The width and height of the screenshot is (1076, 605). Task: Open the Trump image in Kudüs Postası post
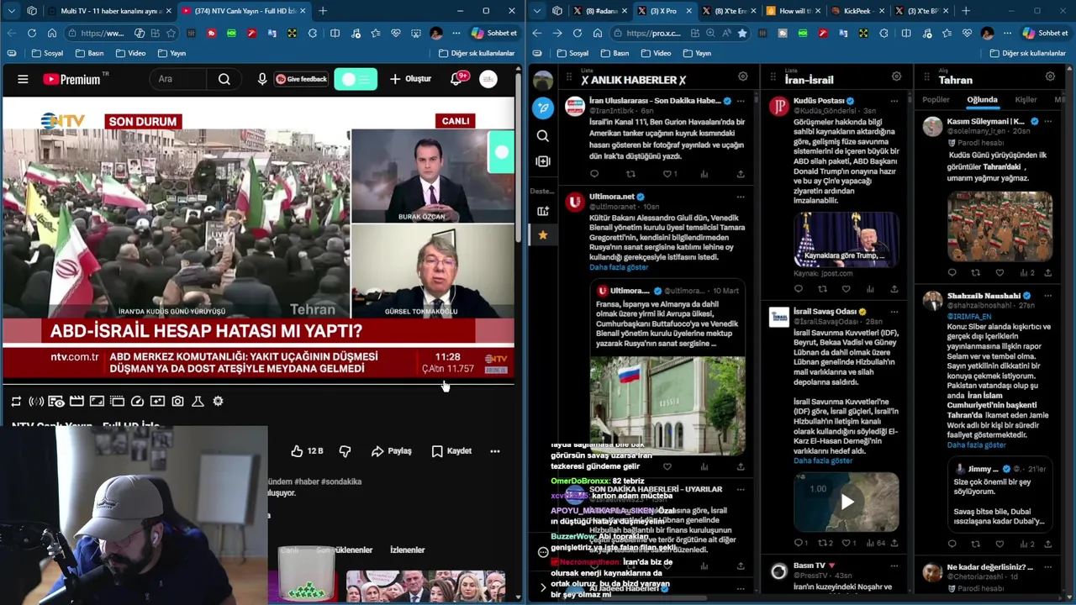point(847,239)
